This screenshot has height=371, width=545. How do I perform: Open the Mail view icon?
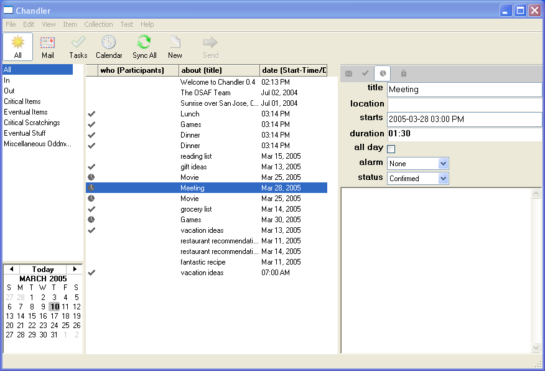tap(48, 46)
